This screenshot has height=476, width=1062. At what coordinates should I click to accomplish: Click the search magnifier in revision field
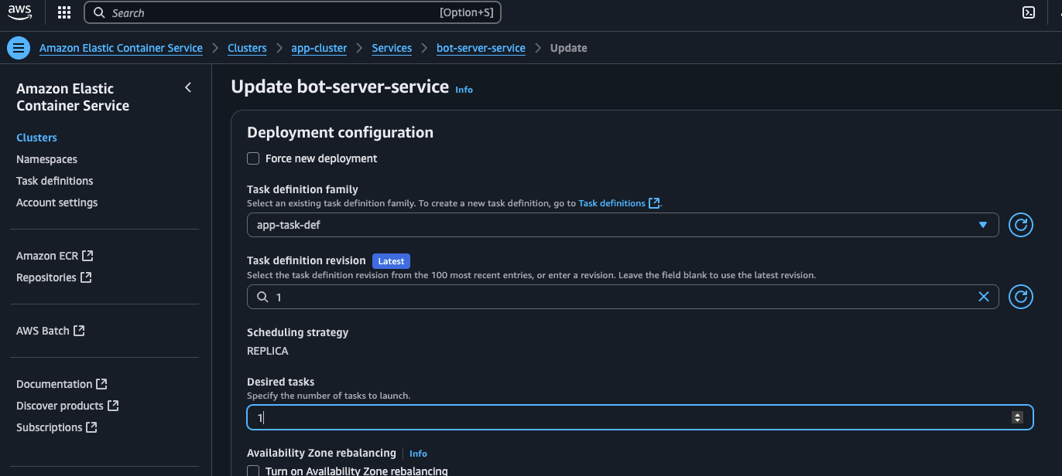pos(262,297)
